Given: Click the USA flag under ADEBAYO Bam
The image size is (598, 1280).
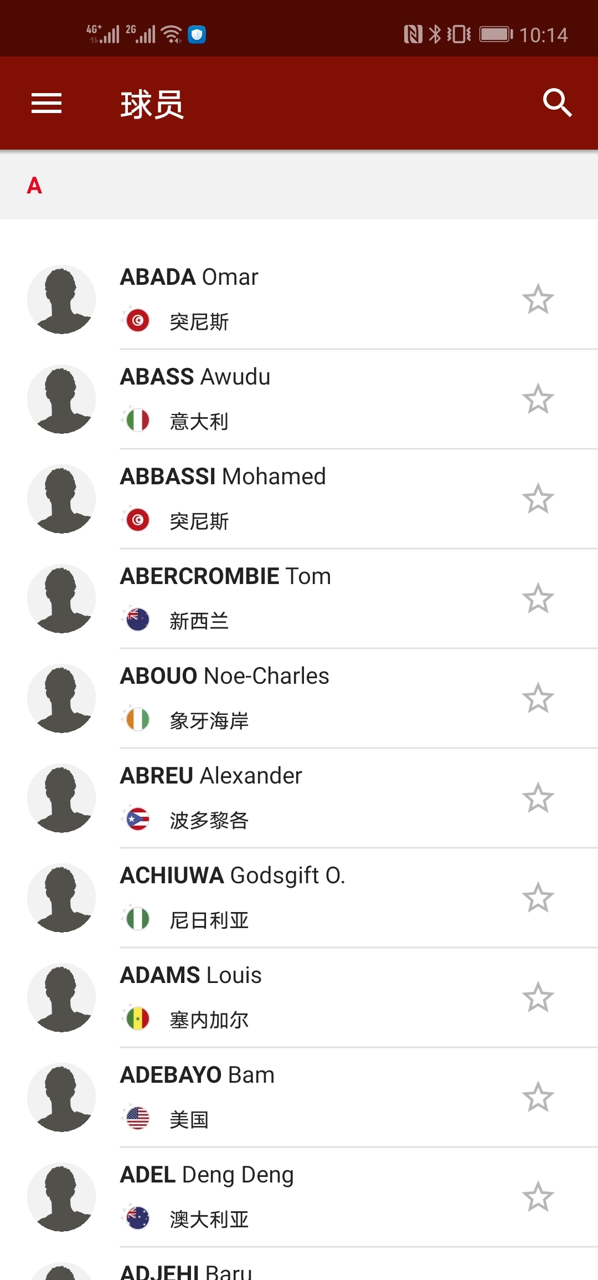Looking at the screenshot, I should (137, 1118).
